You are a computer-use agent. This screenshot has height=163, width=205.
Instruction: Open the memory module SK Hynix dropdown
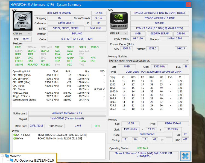[149, 61]
